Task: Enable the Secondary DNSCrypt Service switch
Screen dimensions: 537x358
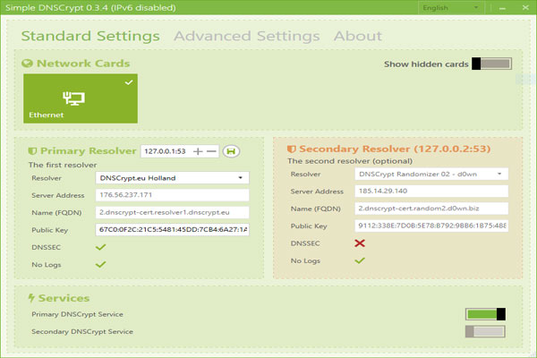Action: point(486,331)
